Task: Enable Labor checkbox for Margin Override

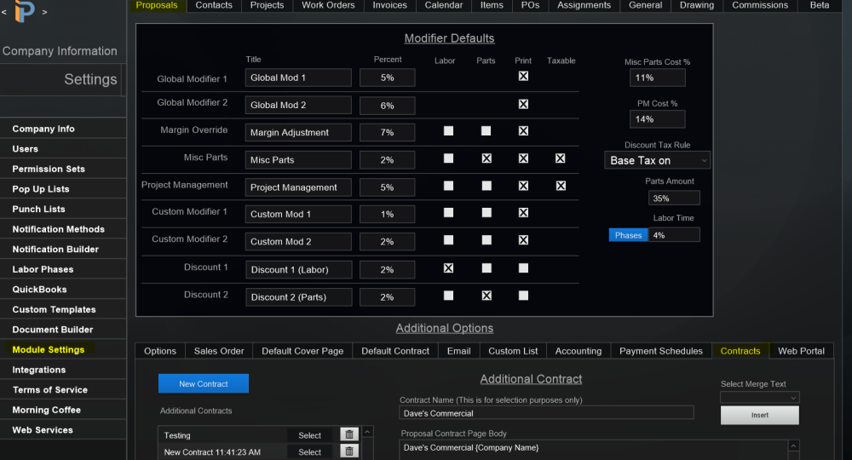Action: pos(448,131)
